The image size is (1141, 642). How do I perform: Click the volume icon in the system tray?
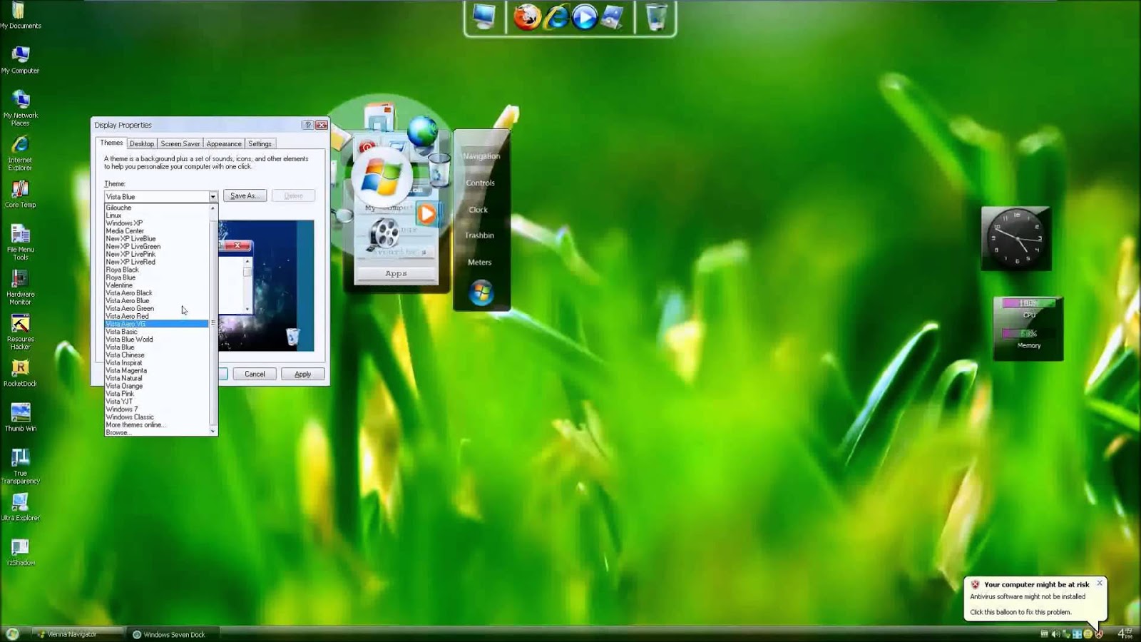pos(1054,633)
